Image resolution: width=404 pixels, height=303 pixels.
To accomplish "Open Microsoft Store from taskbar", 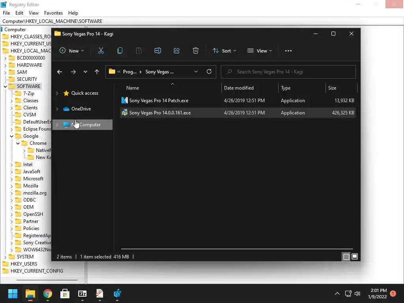I will tap(65, 294).
